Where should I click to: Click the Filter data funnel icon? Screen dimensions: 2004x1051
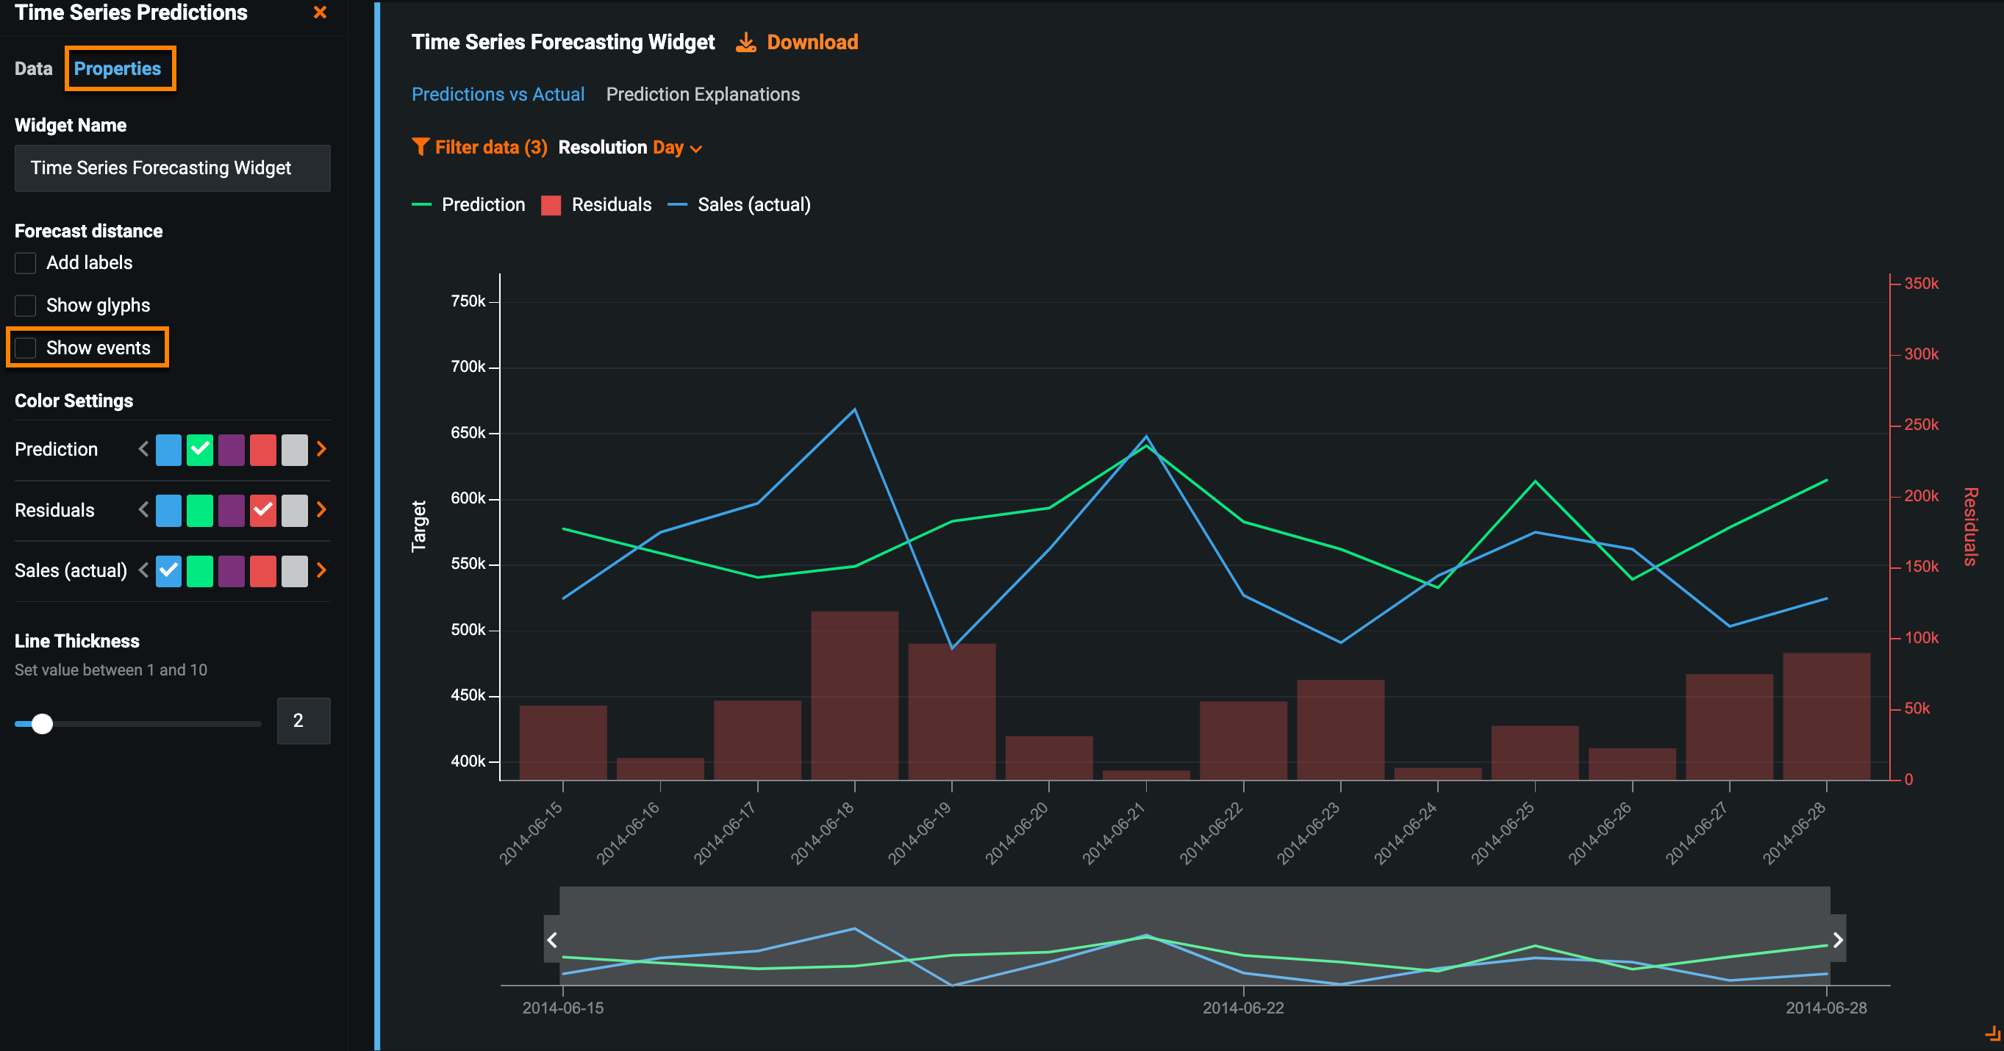pos(420,147)
